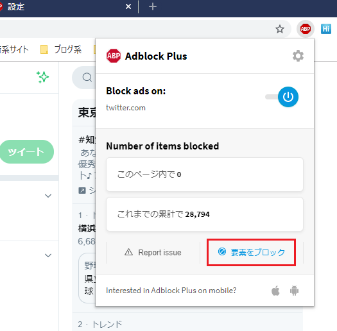Open Android mobile app icon
This screenshot has height=331, width=337.
coord(294,291)
